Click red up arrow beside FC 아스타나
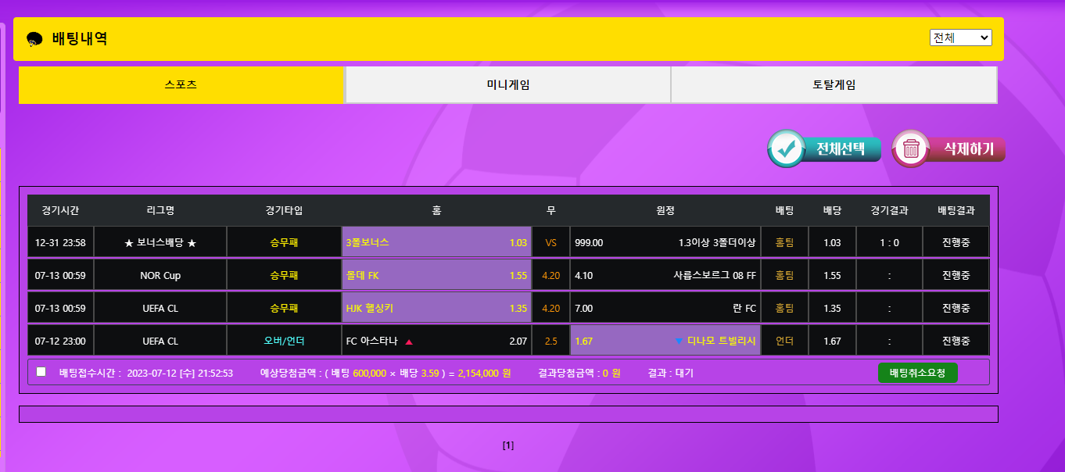The image size is (1065, 472). [409, 341]
